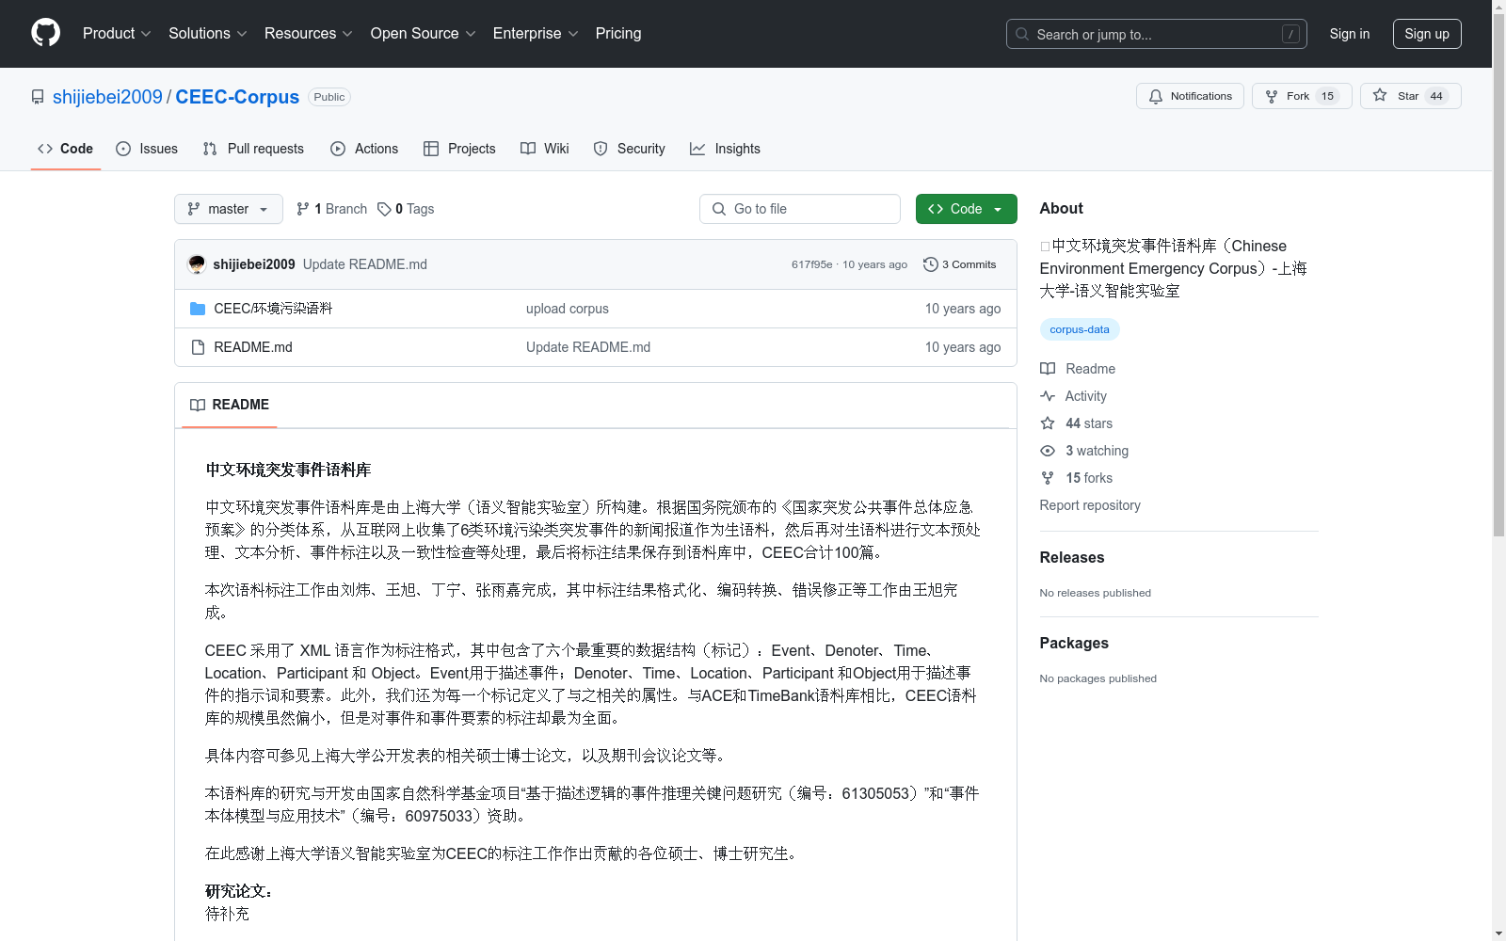Expand the master branch selector
This screenshot has height=941, width=1506.
(229, 209)
